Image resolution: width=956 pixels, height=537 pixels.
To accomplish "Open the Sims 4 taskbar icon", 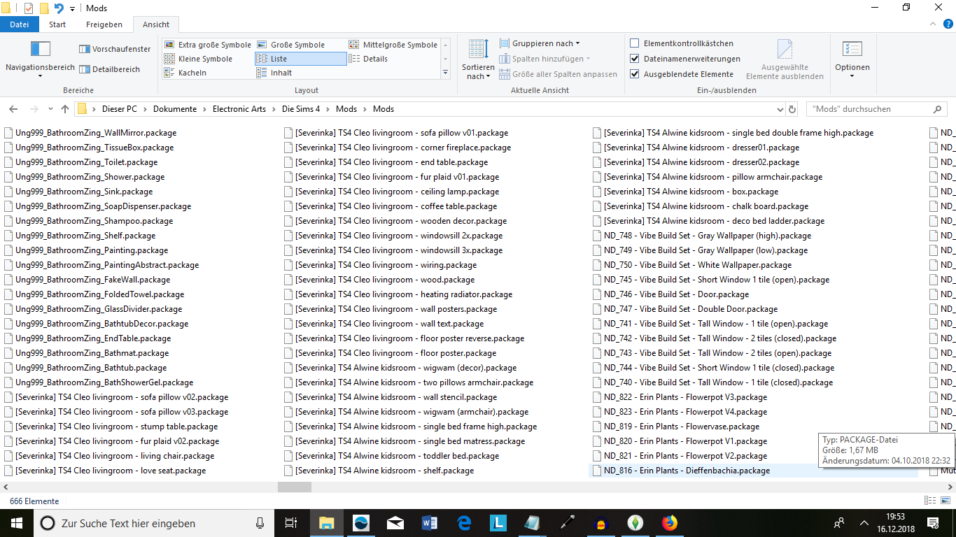I will (x=635, y=522).
